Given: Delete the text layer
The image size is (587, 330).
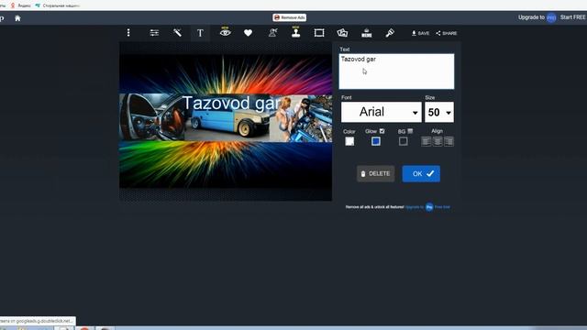Looking at the screenshot, I should coord(375,173).
